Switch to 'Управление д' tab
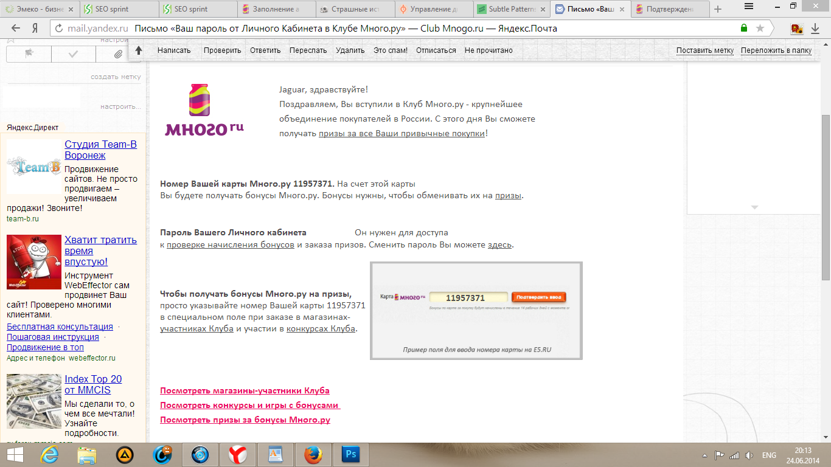Viewport: 831px width, 467px height. (x=434, y=9)
